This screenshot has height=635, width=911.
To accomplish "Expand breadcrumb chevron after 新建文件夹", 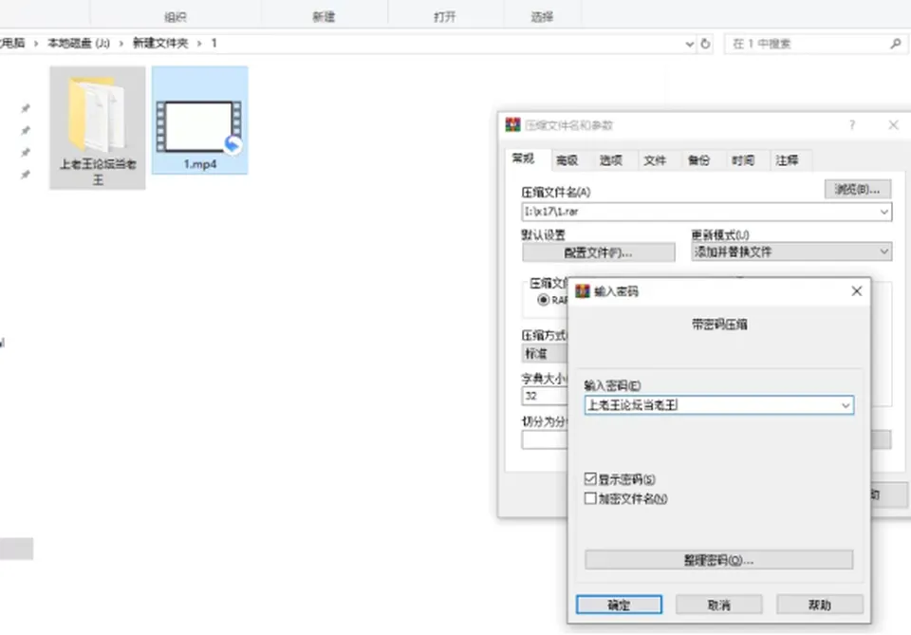I will coord(199,44).
